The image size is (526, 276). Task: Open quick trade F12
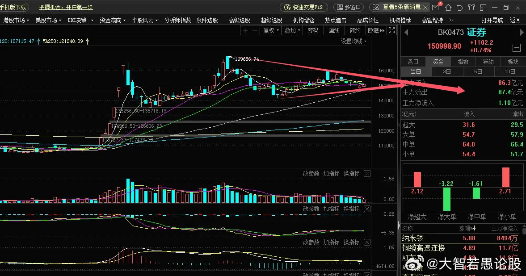coord(303,7)
